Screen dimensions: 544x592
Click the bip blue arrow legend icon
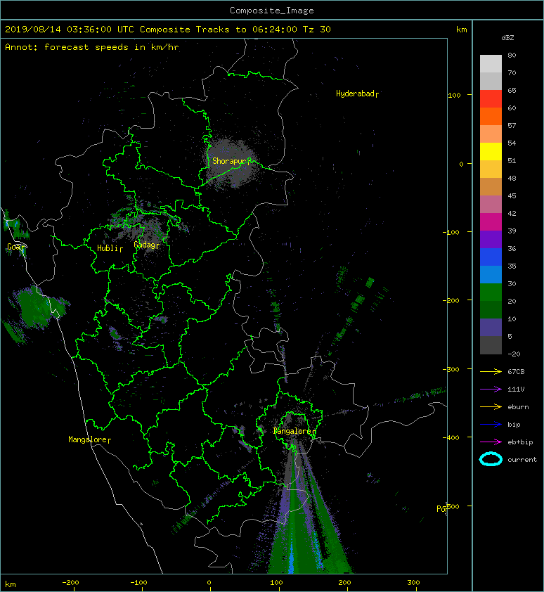(491, 425)
